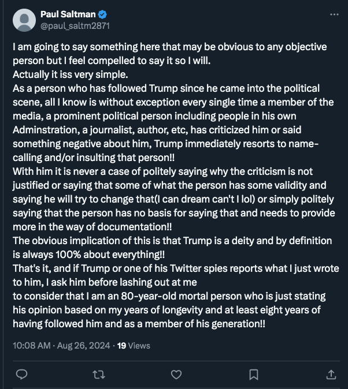348x389 pixels.
Task: Open the @paul_saltm2871 handle link
Action: [75, 26]
